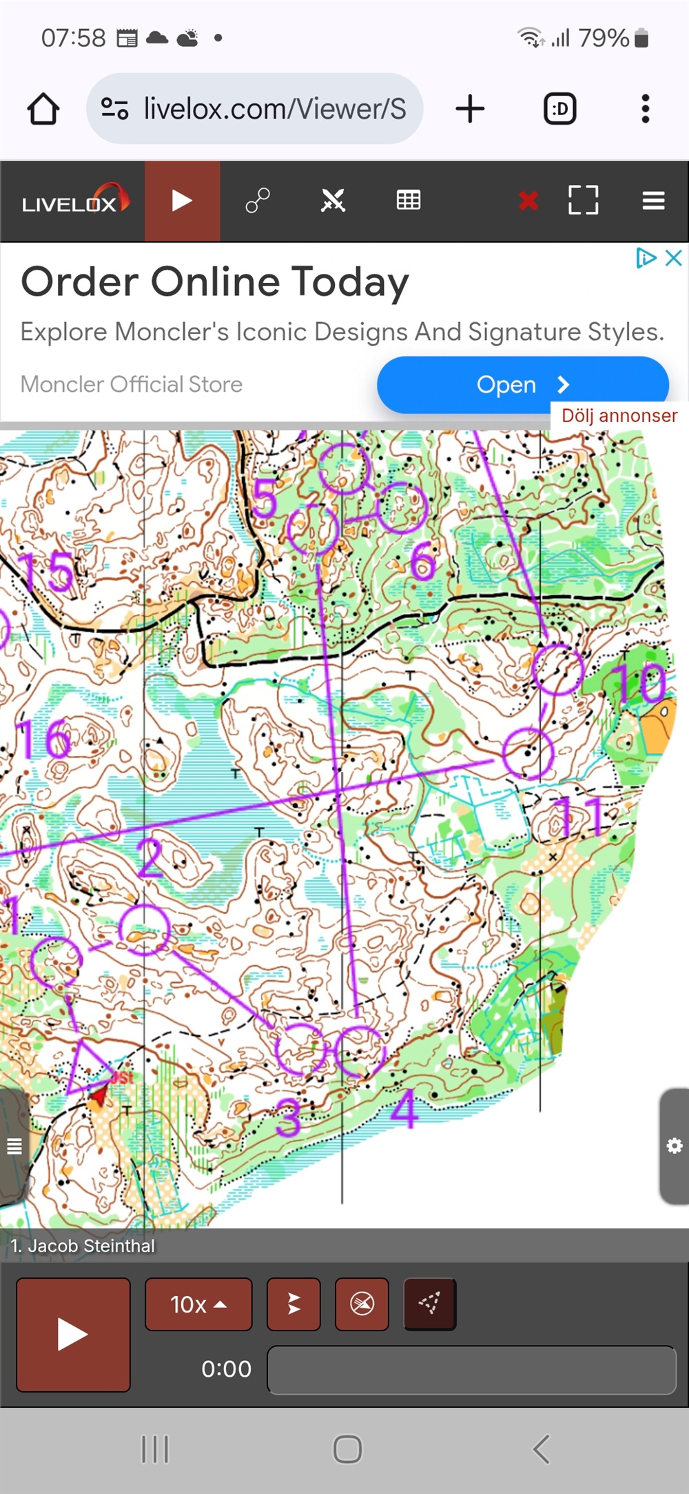
Task: Tap the large play button
Action: 73,1335
